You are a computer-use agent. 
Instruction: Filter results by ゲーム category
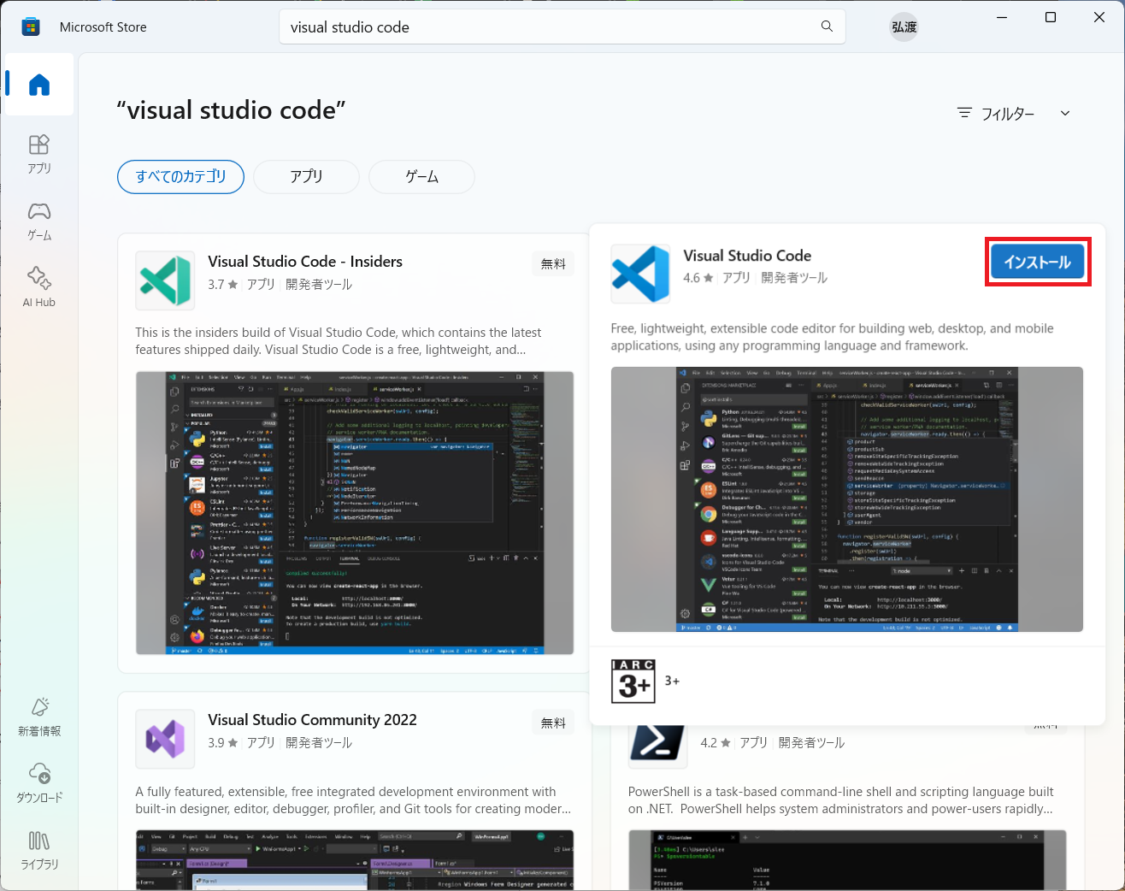coord(421,176)
